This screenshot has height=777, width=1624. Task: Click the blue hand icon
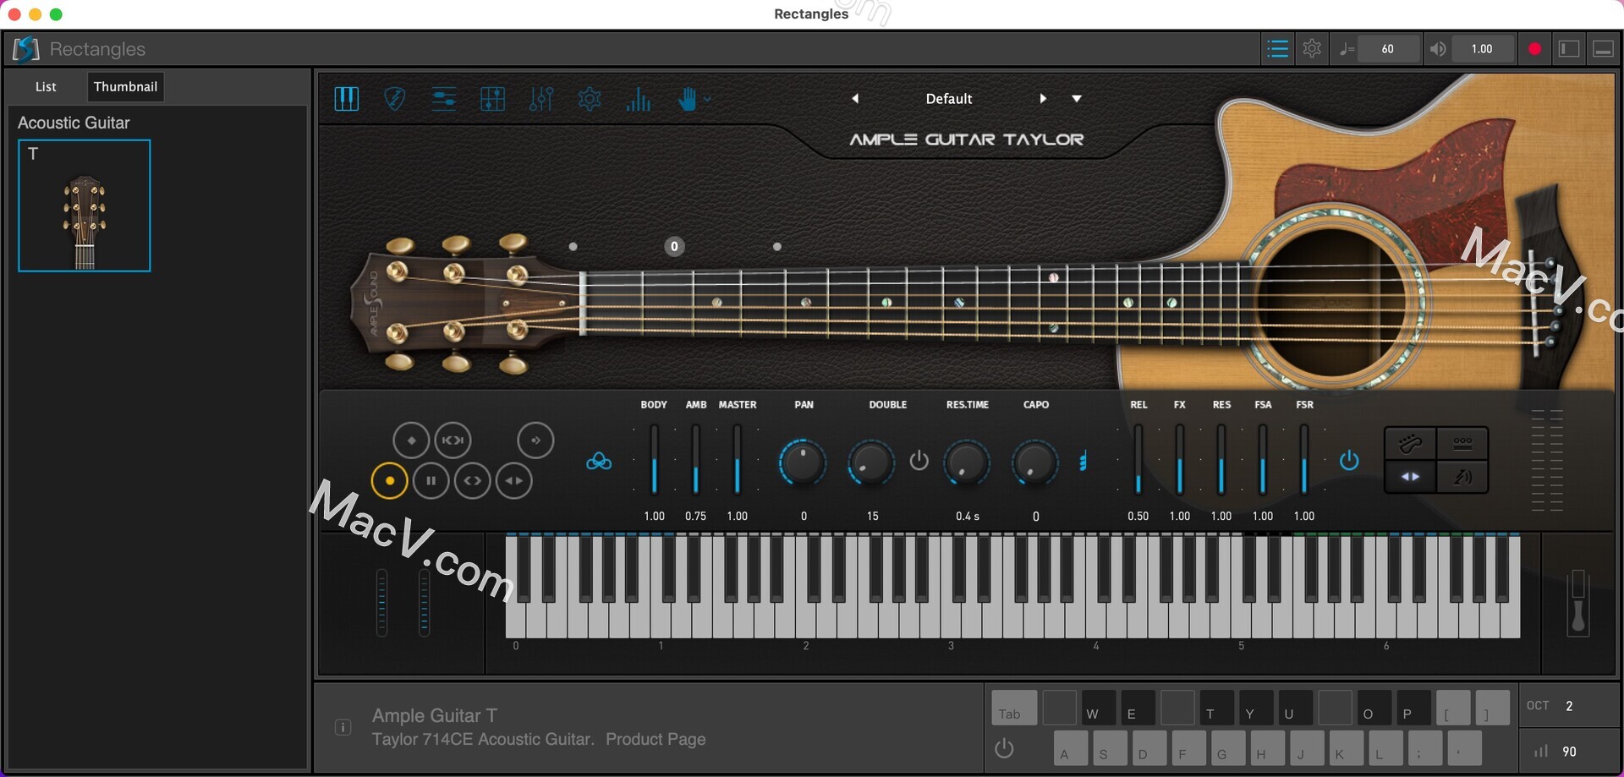(688, 99)
